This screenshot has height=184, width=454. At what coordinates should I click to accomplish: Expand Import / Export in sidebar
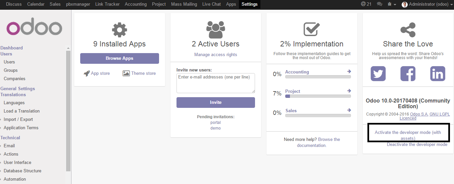(x=18, y=120)
